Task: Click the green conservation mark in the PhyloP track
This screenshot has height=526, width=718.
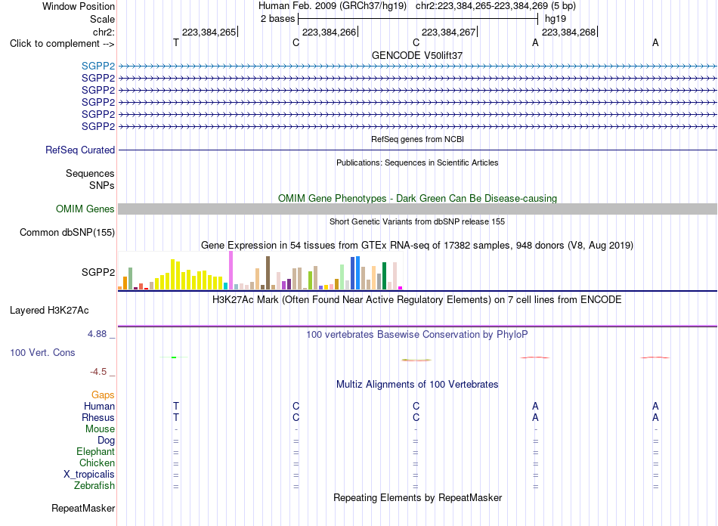Action: [174, 357]
